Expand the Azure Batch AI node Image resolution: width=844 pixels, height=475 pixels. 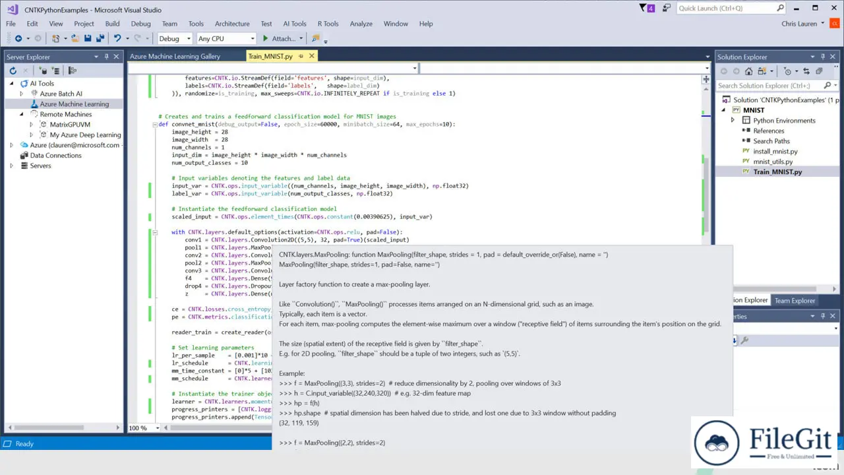pyautogui.click(x=22, y=94)
